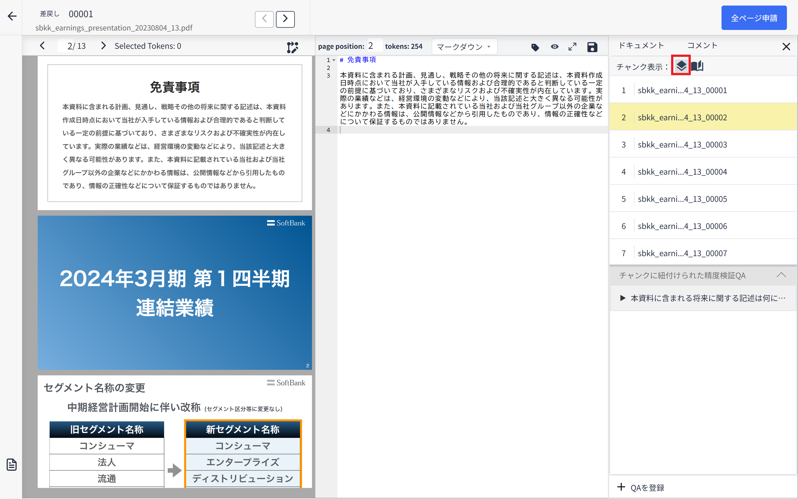Switch to the コメント tab

[702, 45]
